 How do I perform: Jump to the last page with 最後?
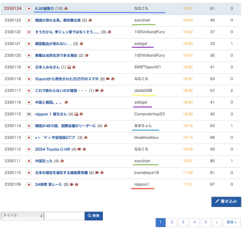[x=232, y=222]
